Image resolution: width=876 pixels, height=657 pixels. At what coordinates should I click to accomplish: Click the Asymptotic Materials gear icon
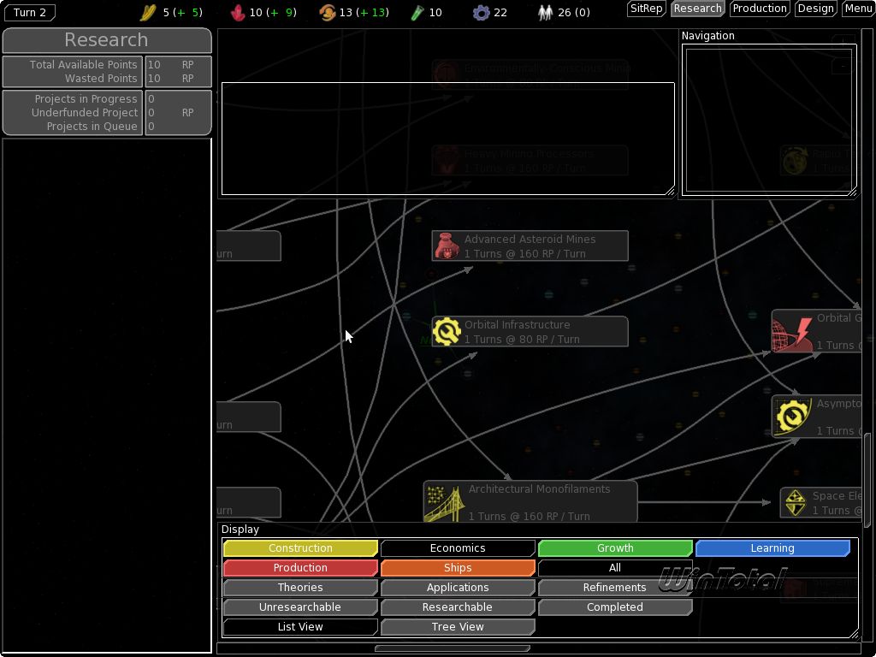point(792,417)
